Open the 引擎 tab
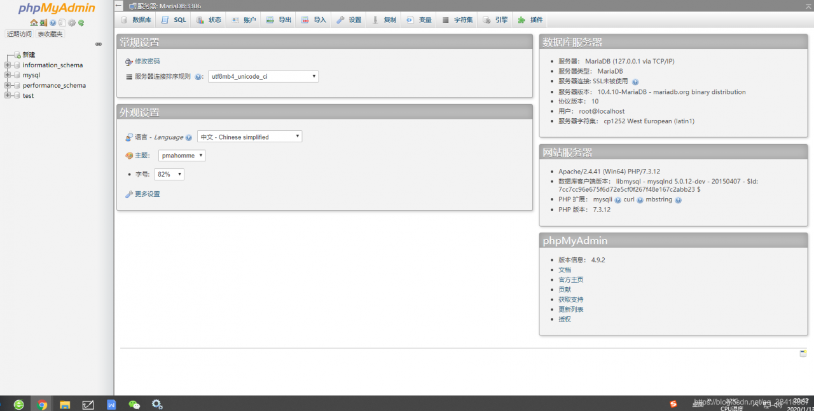Screen dimensions: 814x411 [495, 20]
